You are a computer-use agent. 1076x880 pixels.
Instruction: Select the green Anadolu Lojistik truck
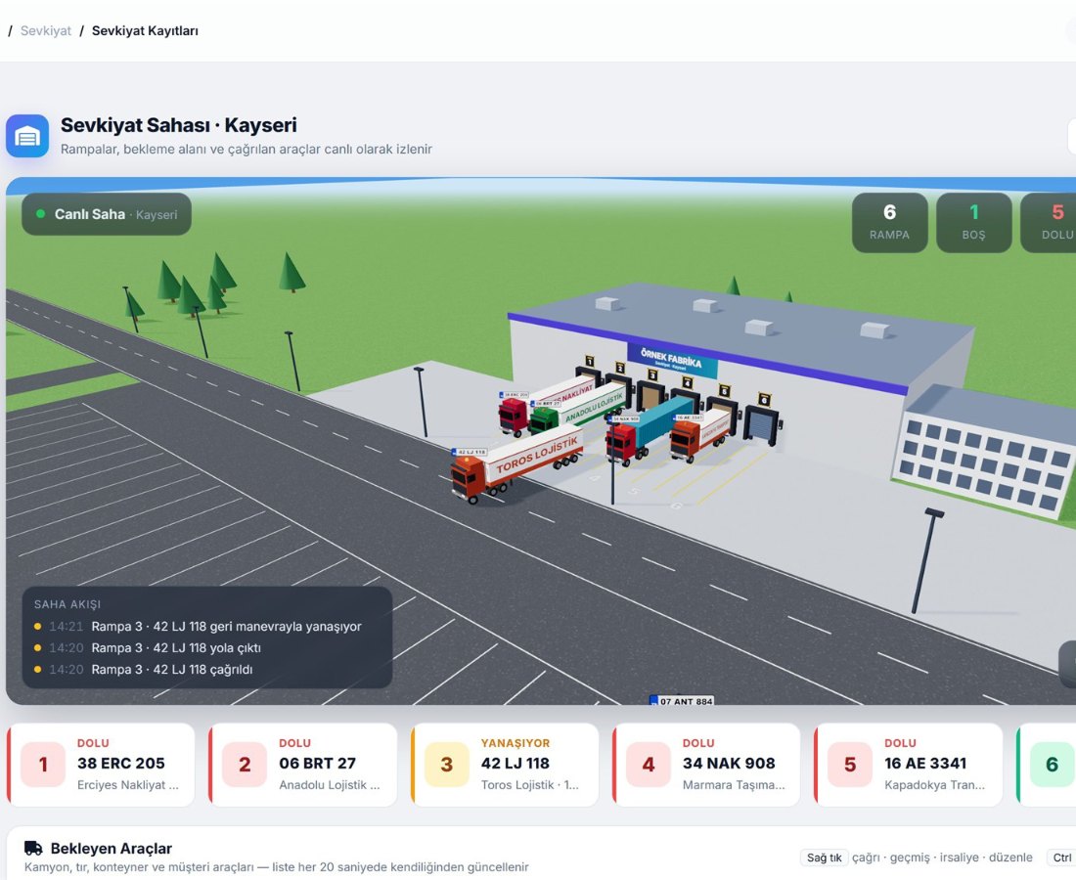(x=578, y=410)
